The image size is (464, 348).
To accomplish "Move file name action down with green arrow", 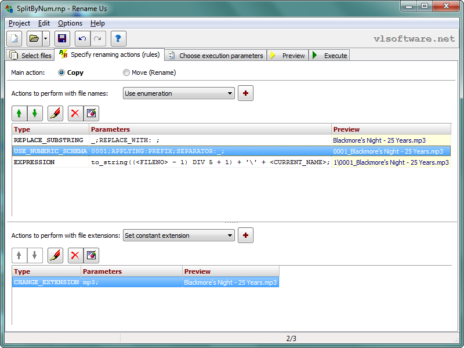I will (x=35, y=113).
